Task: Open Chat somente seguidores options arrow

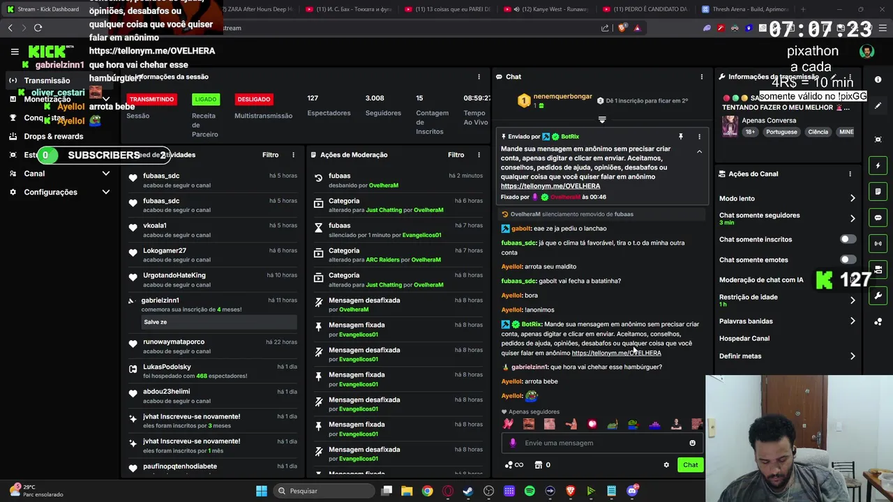Action: [x=853, y=218]
